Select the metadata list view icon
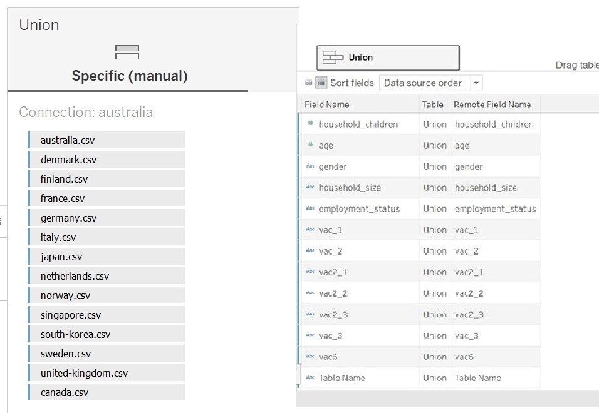 tap(321, 83)
